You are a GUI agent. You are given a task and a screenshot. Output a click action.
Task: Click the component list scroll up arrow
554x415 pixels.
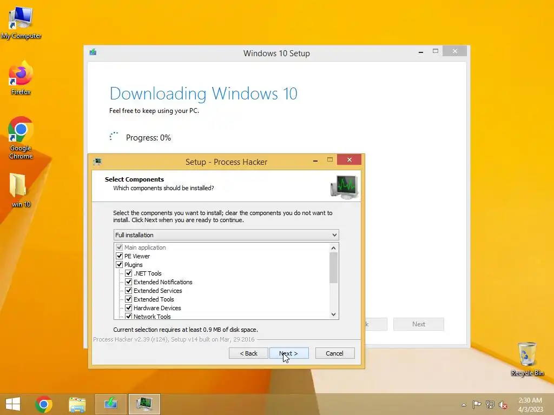point(333,248)
